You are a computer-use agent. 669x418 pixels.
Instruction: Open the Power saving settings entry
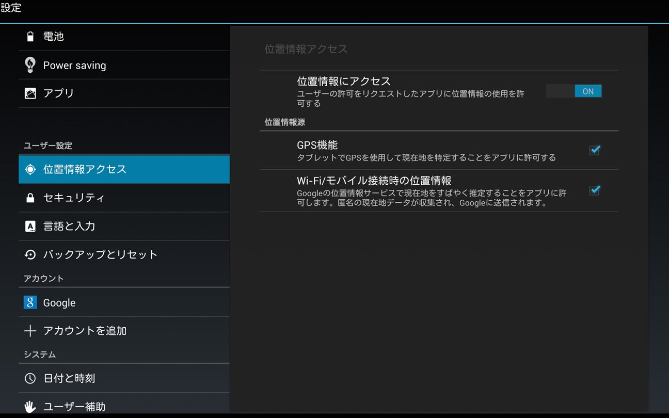point(124,65)
